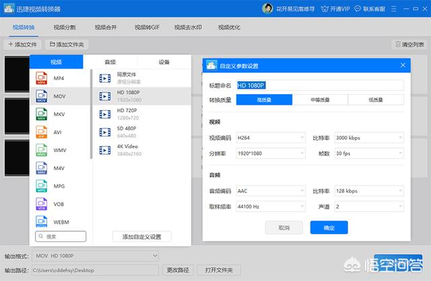431x281 pixels.
Task: Click the contact customer service icon
Action: point(376,9)
